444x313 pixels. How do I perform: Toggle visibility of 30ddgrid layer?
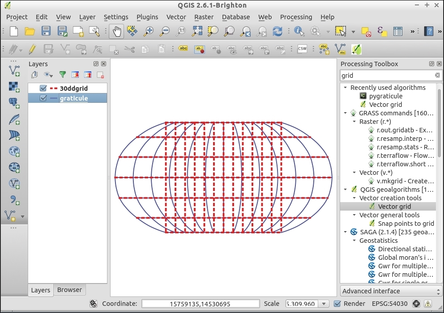[x=43, y=89]
